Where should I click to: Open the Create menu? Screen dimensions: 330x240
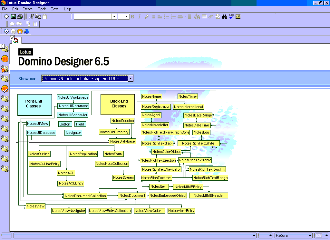[27, 9]
